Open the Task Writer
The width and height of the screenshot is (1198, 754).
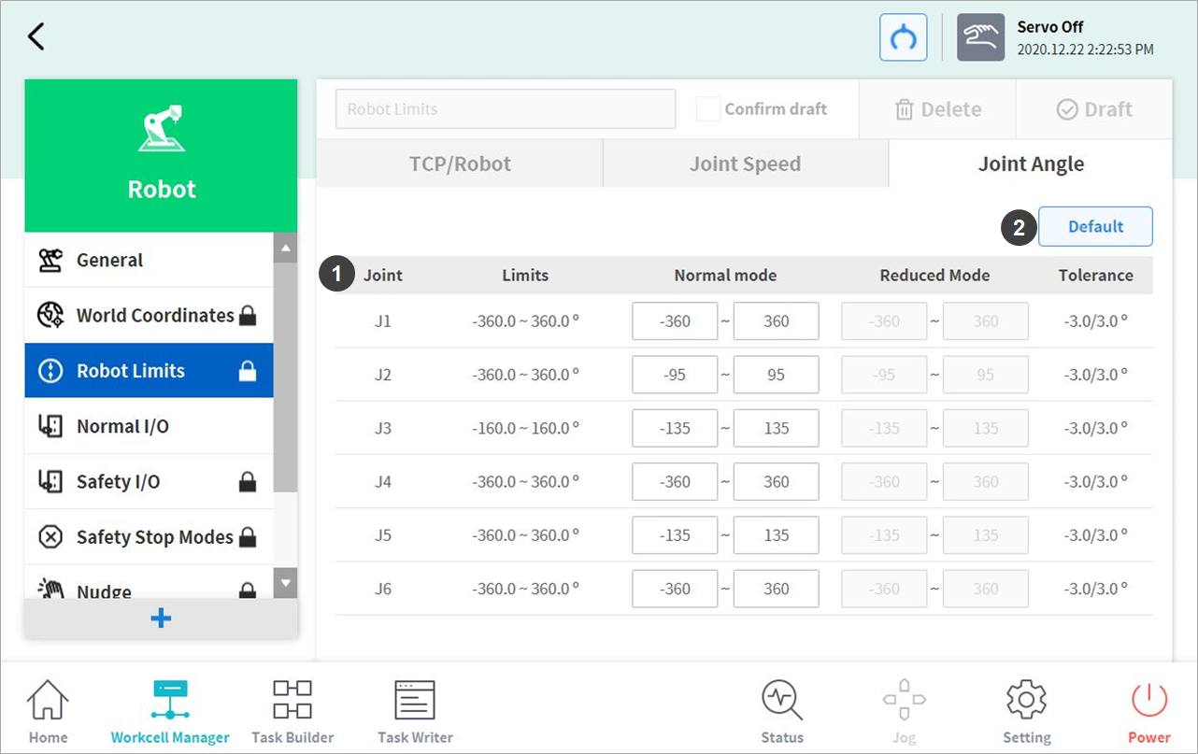415,712
